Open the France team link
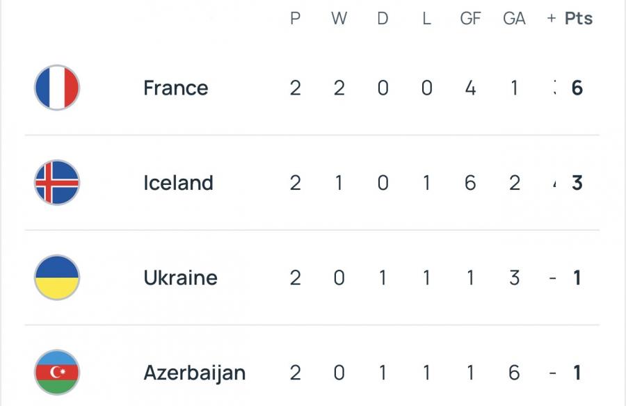This screenshot has height=406, width=626. coord(175,88)
